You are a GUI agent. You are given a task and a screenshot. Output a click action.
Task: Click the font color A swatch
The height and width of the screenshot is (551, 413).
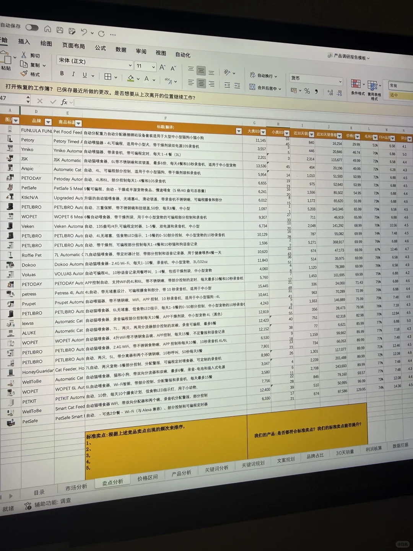pyautogui.click(x=146, y=79)
